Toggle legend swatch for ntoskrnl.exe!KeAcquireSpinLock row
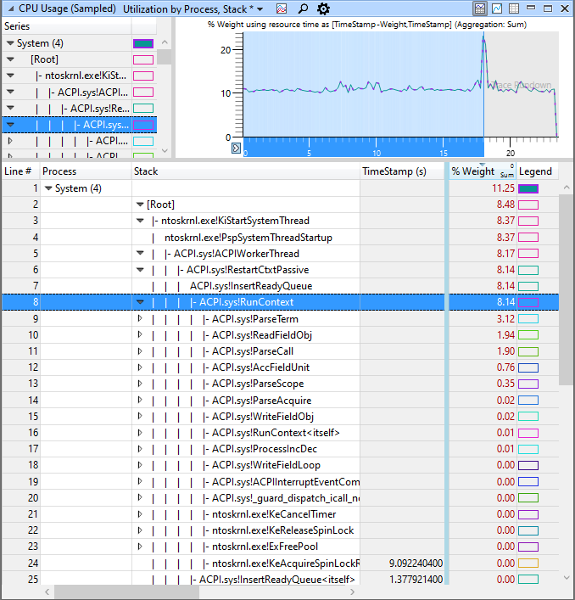 coord(528,564)
